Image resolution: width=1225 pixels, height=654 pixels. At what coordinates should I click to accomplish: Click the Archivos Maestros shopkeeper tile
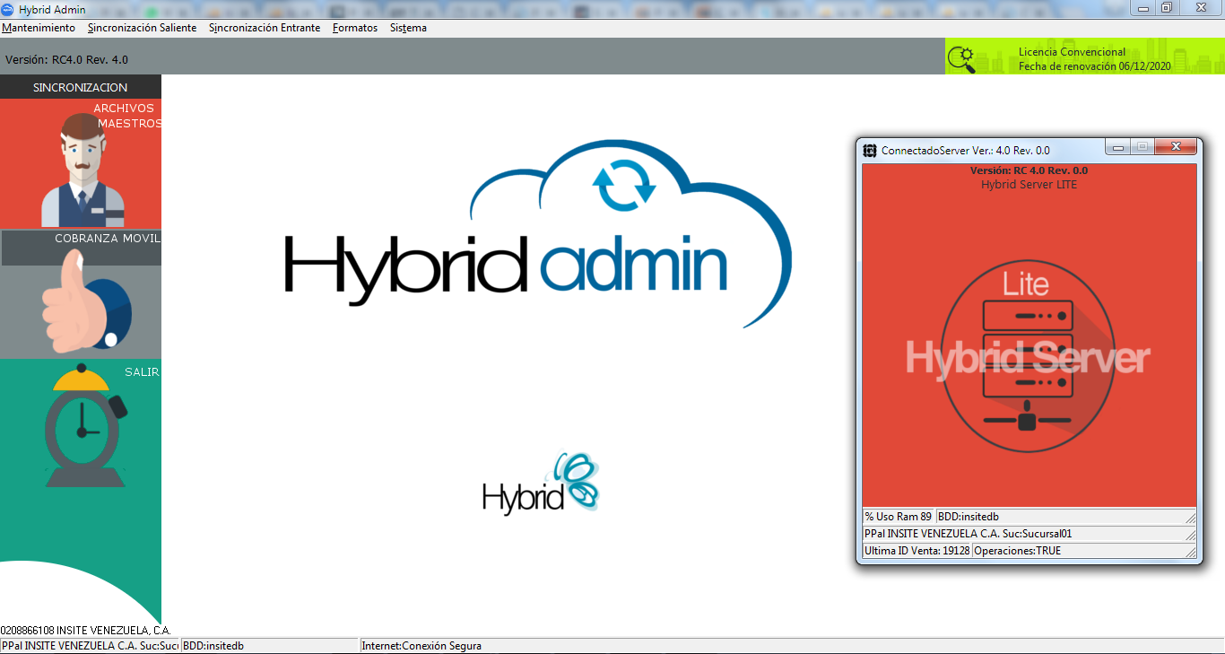pyautogui.click(x=81, y=163)
